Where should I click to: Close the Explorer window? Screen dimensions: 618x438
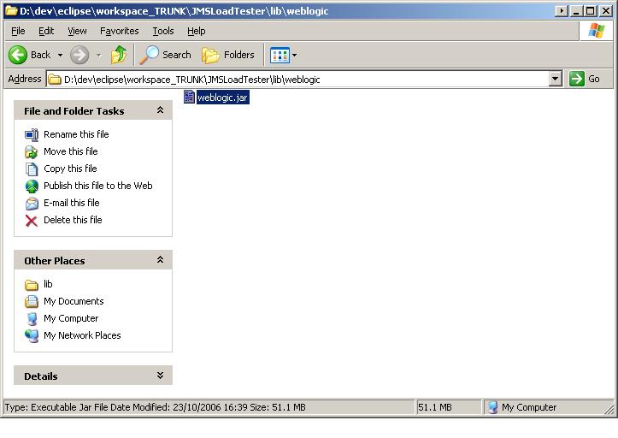point(606,10)
